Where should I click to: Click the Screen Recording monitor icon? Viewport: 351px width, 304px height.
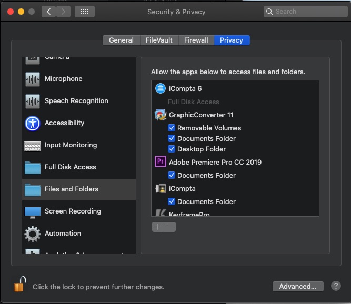click(33, 212)
